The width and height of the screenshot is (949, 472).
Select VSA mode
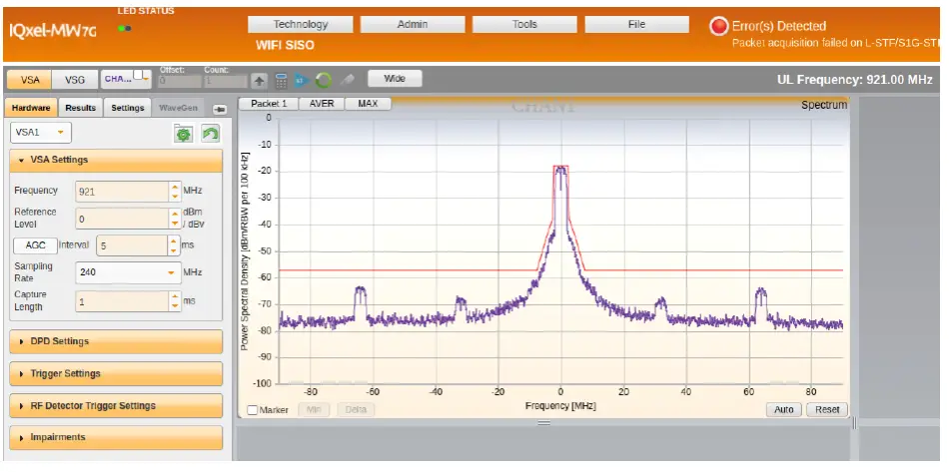pyautogui.click(x=29, y=80)
